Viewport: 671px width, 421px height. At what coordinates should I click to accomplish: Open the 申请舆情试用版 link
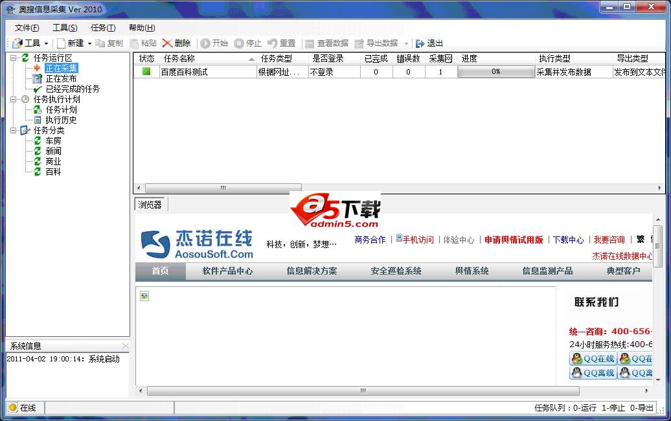coord(514,240)
